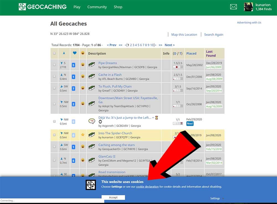The image size is (277, 204).
Task: Click the Pipe Dreams size indicator bar
Action: coord(178,67)
